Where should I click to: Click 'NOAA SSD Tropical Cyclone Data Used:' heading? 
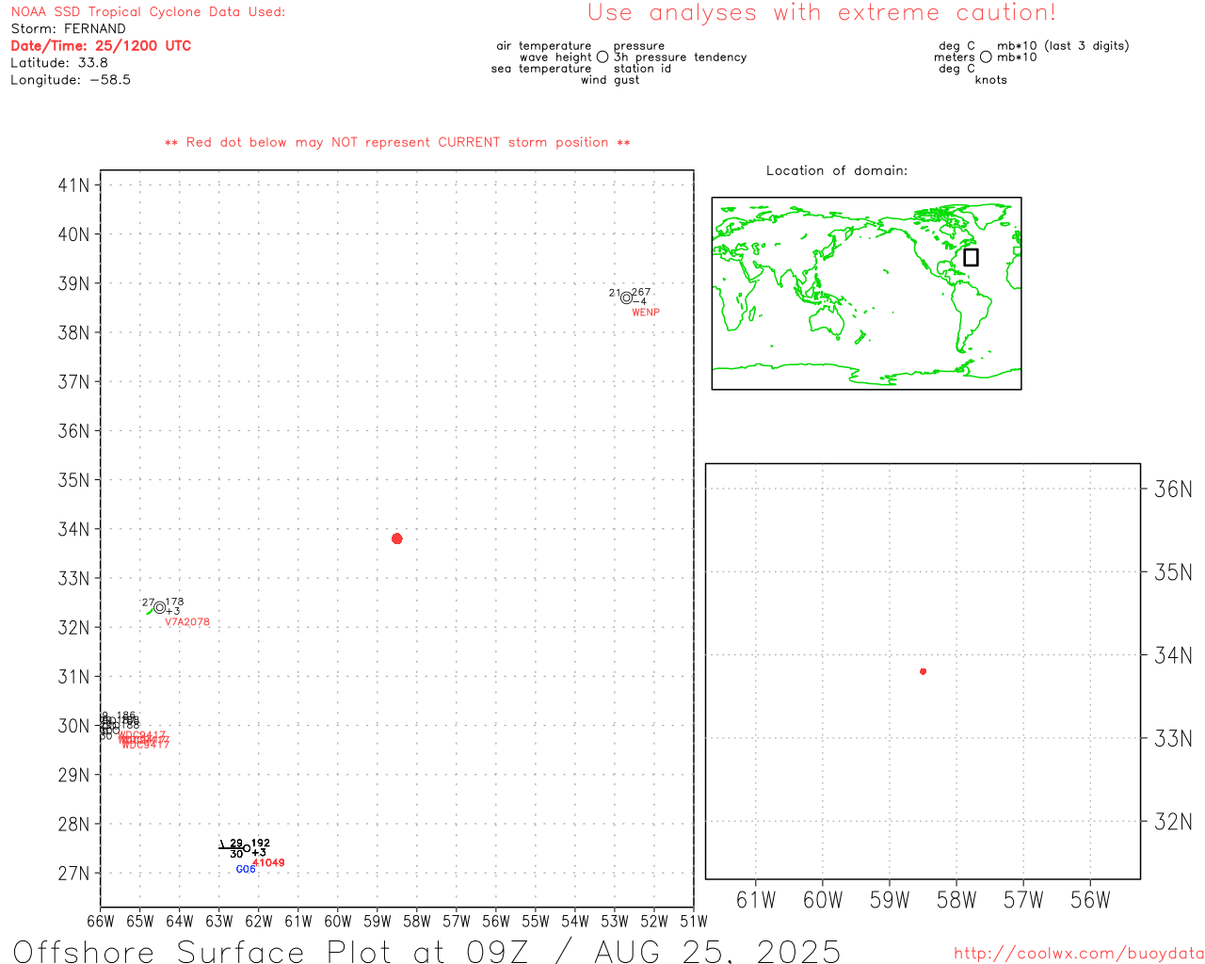[x=148, y=11]
